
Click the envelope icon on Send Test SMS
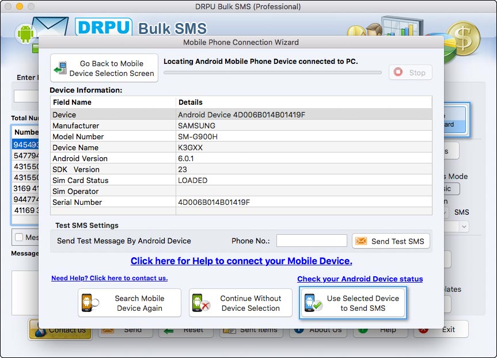361,241
